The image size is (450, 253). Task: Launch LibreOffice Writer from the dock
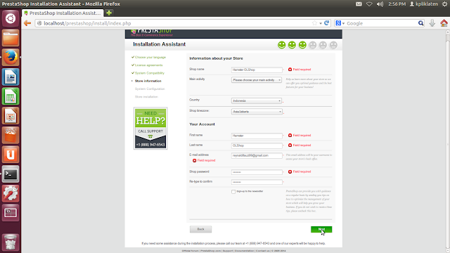11,77
